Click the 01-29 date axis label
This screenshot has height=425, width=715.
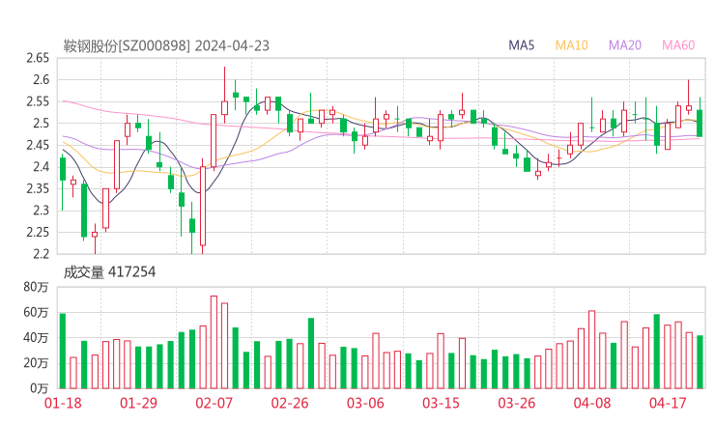click(138, 403)
